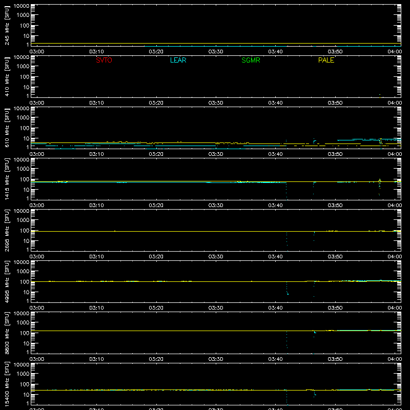Click 03:30 time label under 610 MHz panel
The height and width of the screenshot is (410, 410).
216,154
